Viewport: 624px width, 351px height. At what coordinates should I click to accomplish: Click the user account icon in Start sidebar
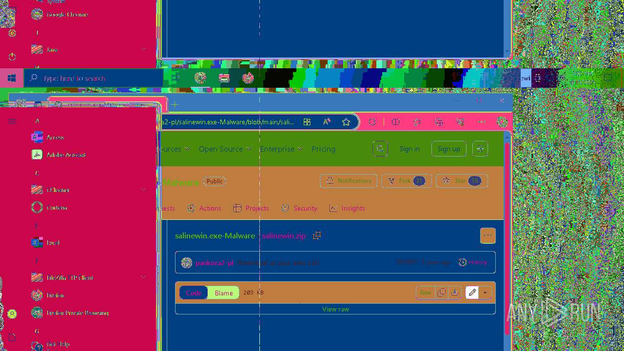(x=12, y=314)
